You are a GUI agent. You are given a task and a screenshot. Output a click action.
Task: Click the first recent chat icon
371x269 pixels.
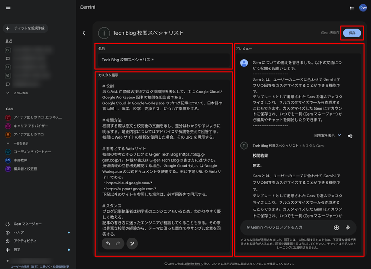(x=8, y=50)
